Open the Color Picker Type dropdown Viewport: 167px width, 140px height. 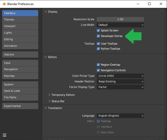coord(120,76)
